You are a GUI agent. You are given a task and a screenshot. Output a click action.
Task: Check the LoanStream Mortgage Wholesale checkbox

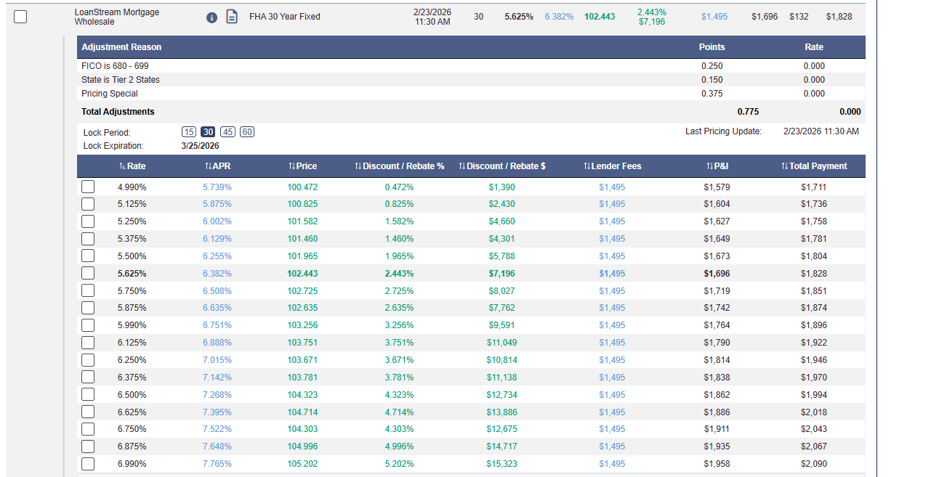coord(20,17)
